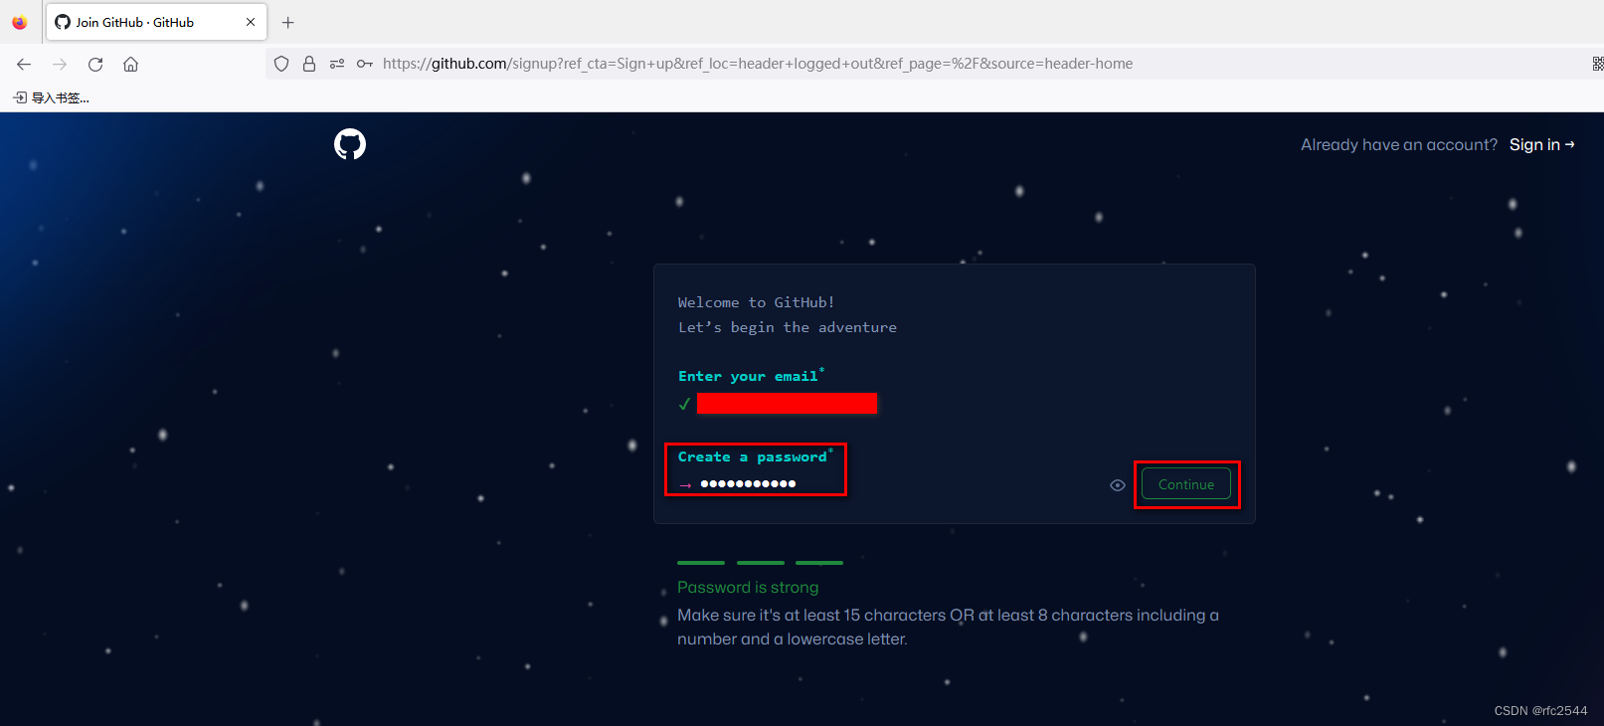Click the redacted email input field
The width and height of the screenshot is (1604, 726).
coord(787,403)
